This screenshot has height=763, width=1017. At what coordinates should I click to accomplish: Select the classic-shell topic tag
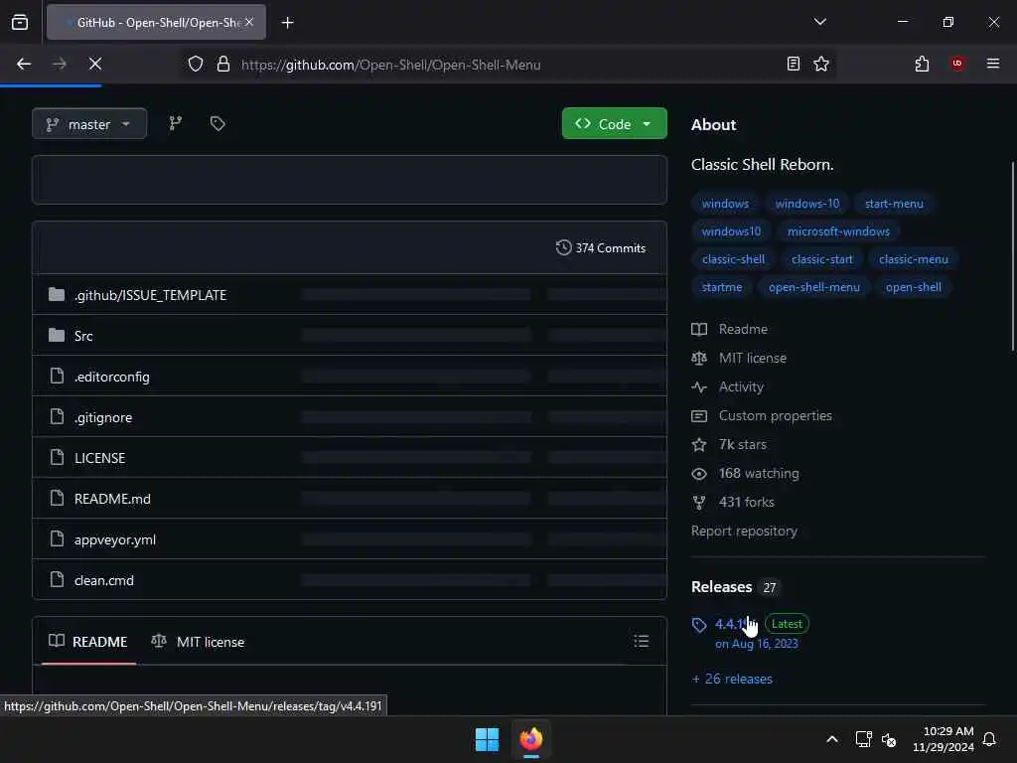pyautogui.click(x=733, y=259)
